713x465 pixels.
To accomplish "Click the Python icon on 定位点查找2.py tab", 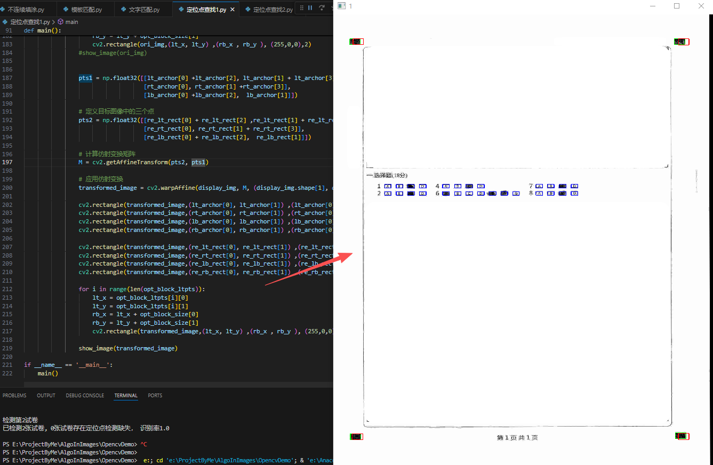I will coord(248,10).
